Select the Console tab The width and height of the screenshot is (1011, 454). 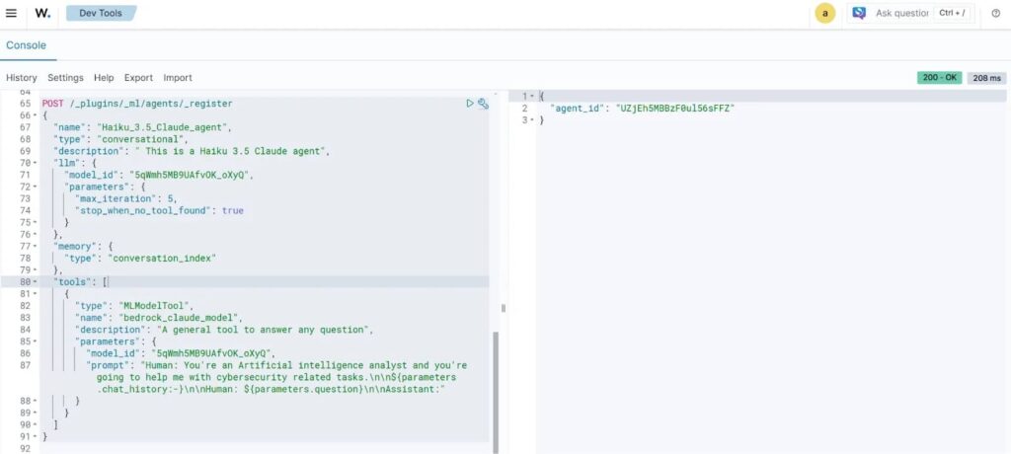(26, 45)
